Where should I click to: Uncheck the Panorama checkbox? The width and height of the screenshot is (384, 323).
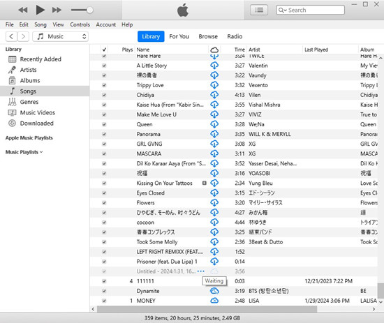pyautogui.click(x=104, y=134)
